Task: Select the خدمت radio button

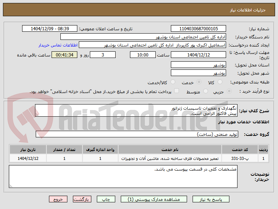Action: coord(199,82)
